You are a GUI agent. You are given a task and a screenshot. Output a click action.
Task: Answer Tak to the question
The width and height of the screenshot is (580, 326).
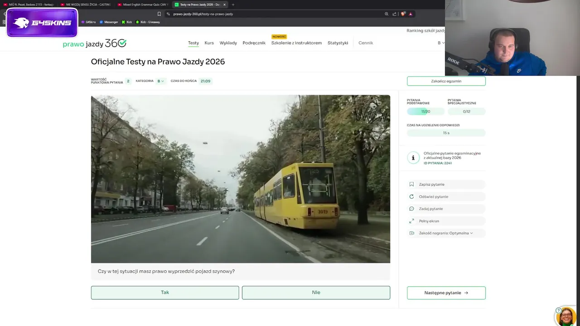tap(165, 292)
